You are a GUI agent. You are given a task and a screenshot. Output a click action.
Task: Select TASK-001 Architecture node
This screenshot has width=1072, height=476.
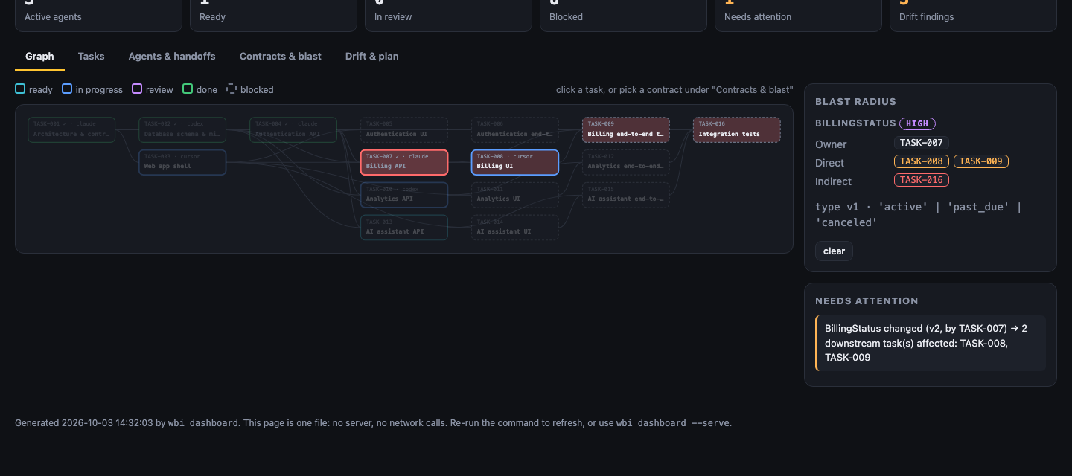point(71,129)
